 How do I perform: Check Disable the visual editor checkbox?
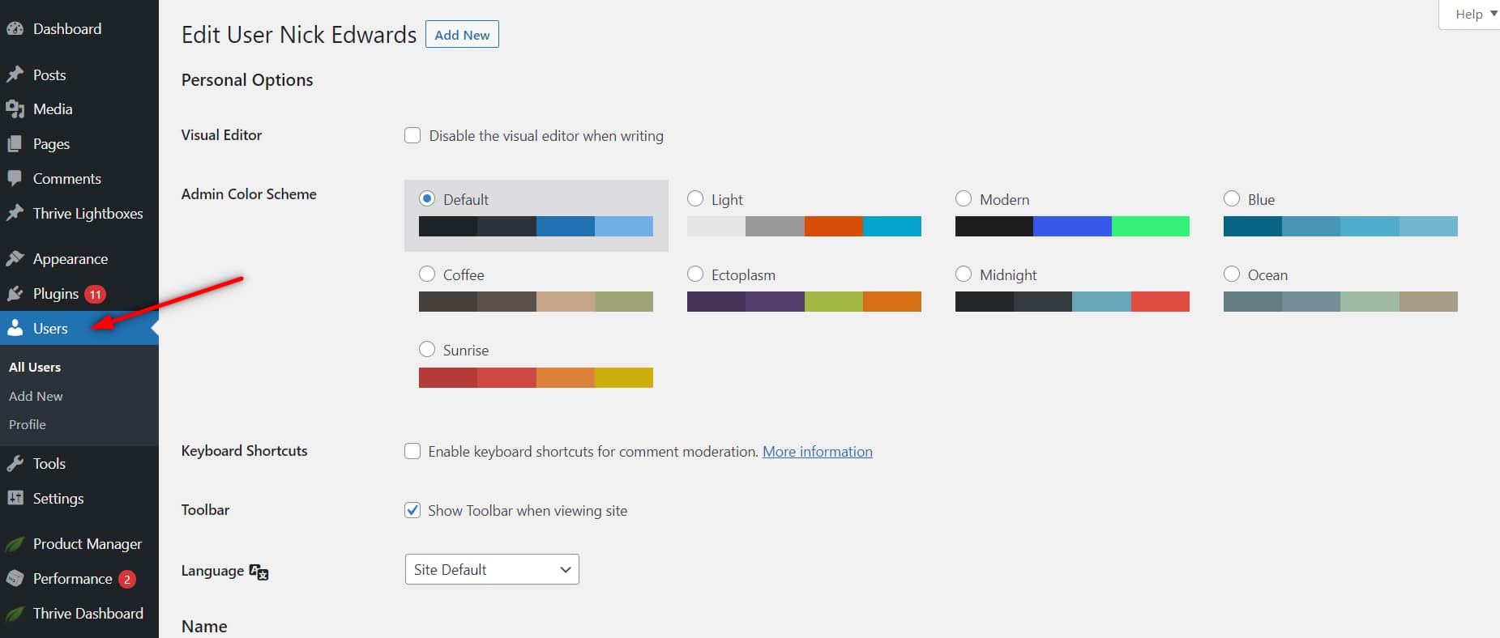[x=412, y=135]
